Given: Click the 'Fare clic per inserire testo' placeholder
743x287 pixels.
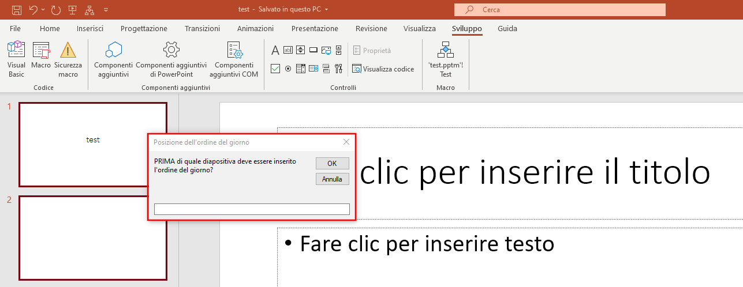Looking at the screenshot, I should tap(427, 244).
